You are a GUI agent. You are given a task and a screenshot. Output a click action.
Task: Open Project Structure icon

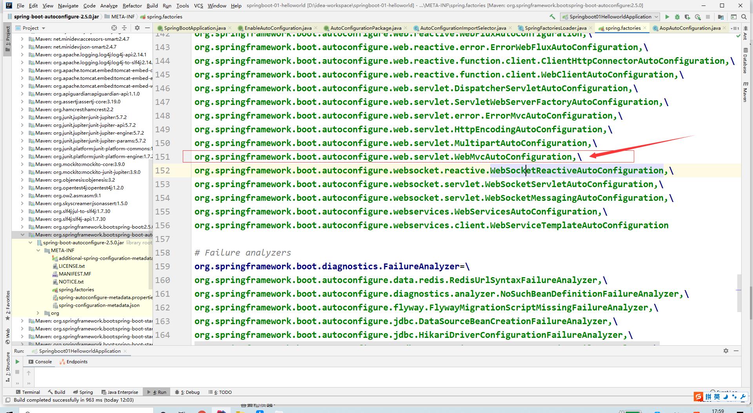[721, 17]
